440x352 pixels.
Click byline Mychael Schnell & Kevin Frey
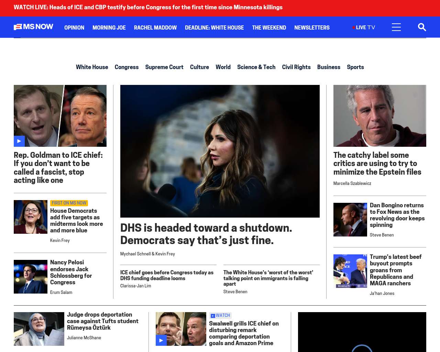pyautogui.click(x=147, y=254)
